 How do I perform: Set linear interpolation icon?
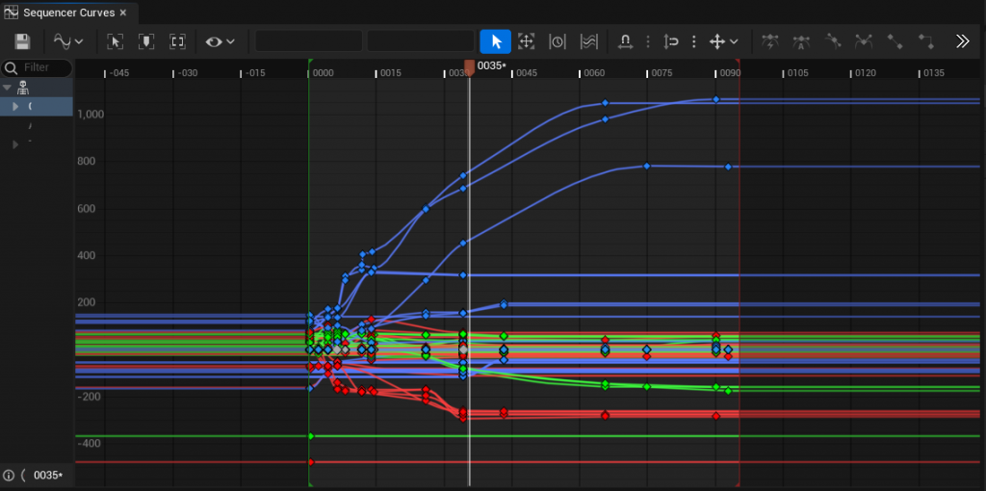(895, 41)
